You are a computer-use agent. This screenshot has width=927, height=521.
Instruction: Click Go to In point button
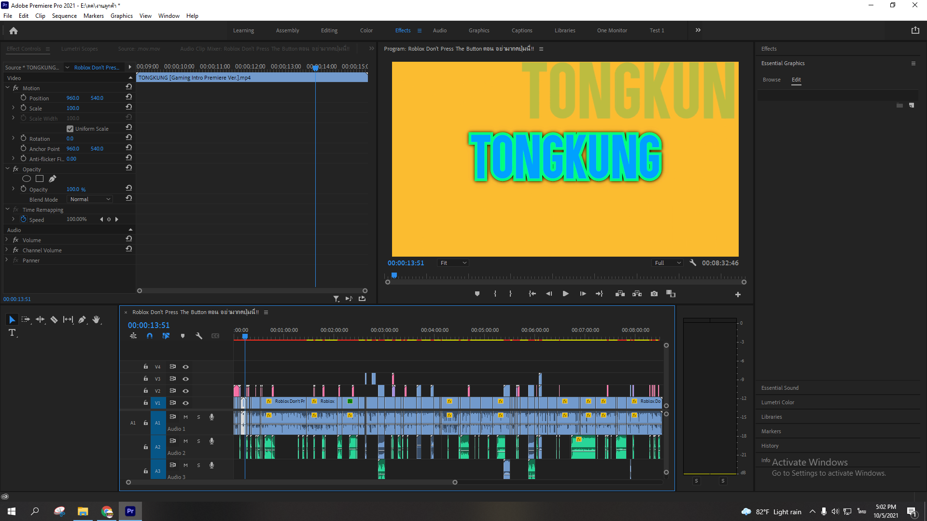click(x=532, y=294)
